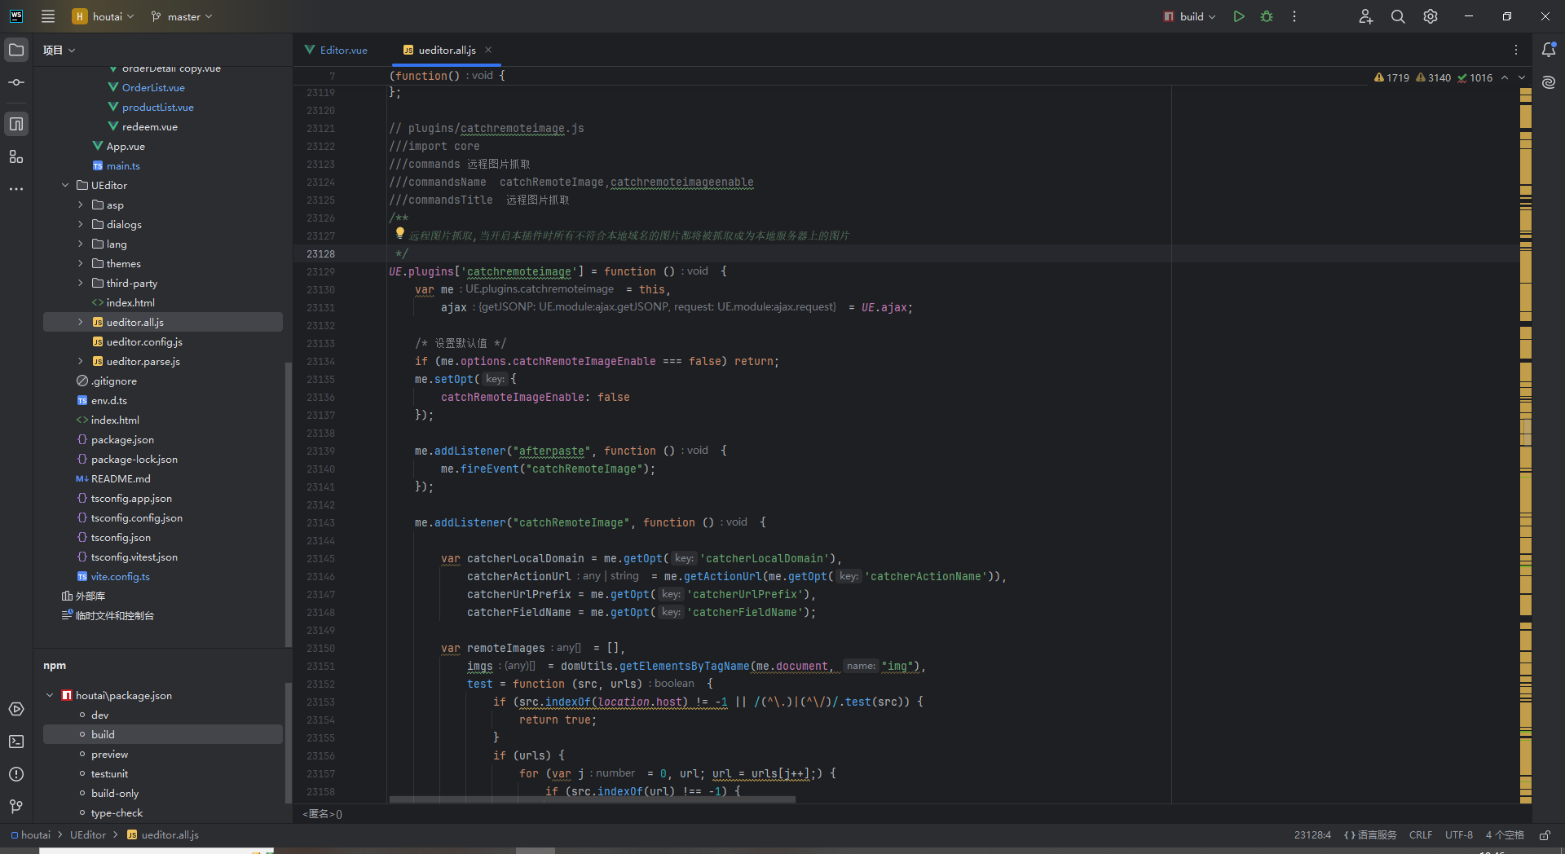Select the npm build script
1565x854 pixels.
click(103, 734)
